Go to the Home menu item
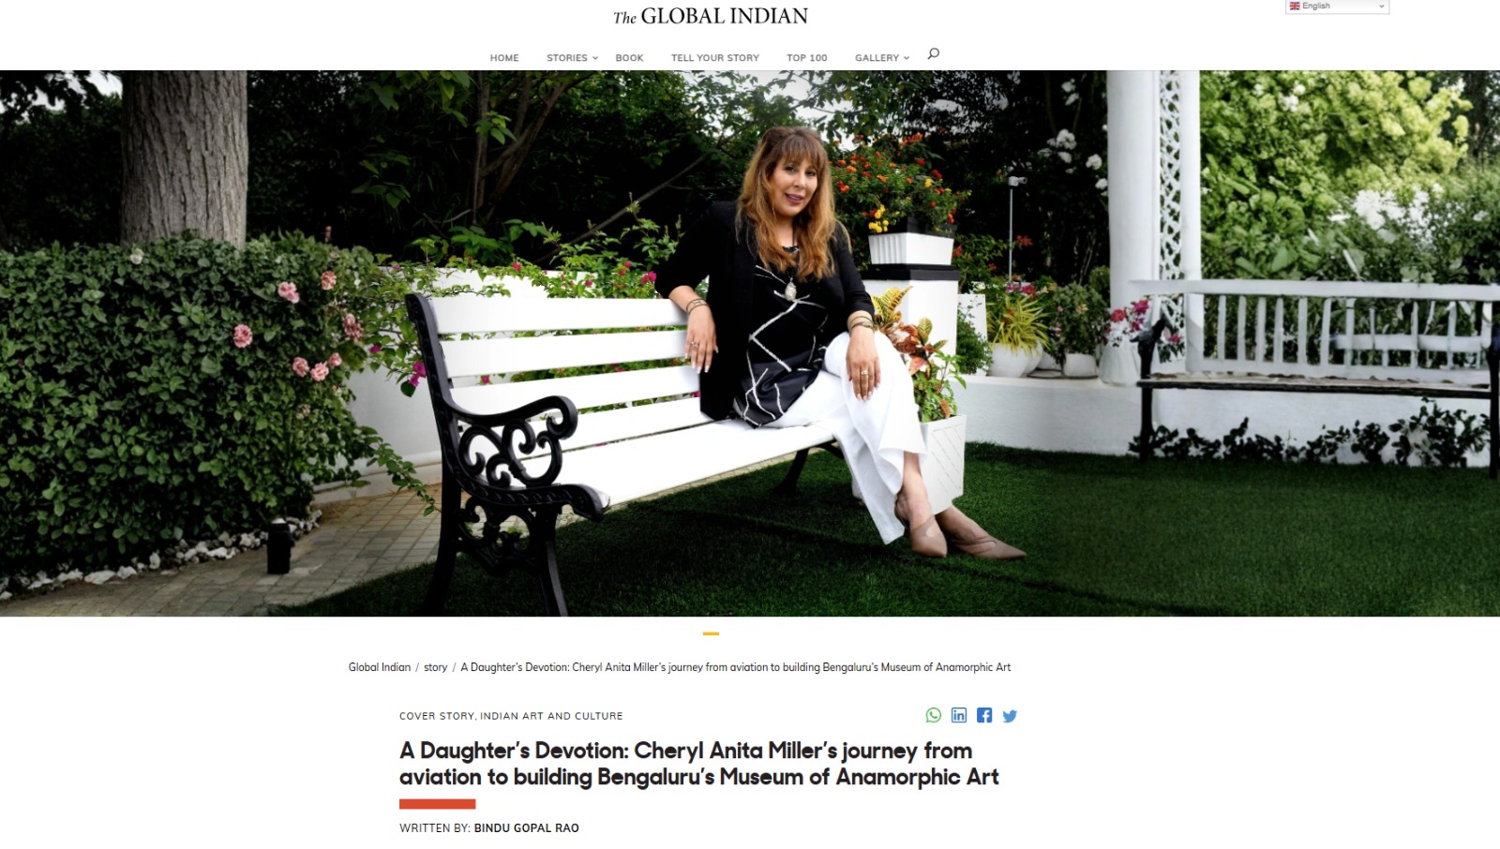The height and width of the screenshot is (849, 1500). [x=504, y=58]
